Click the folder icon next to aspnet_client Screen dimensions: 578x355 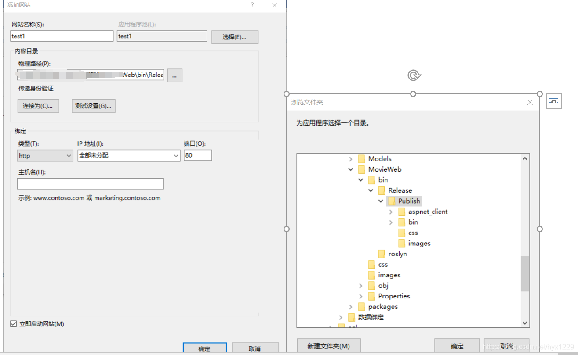click(402, 212)
